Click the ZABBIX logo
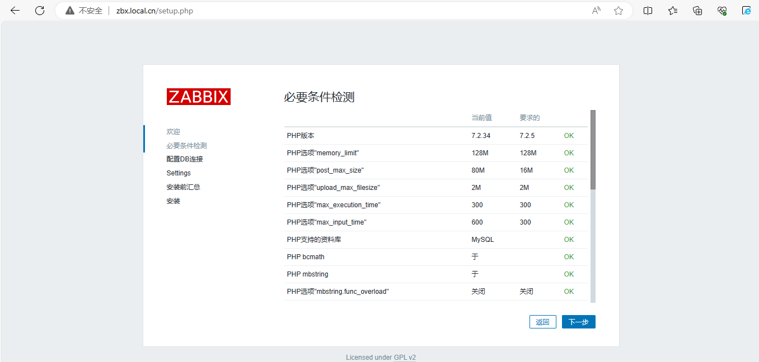 (x=198, y=97)
